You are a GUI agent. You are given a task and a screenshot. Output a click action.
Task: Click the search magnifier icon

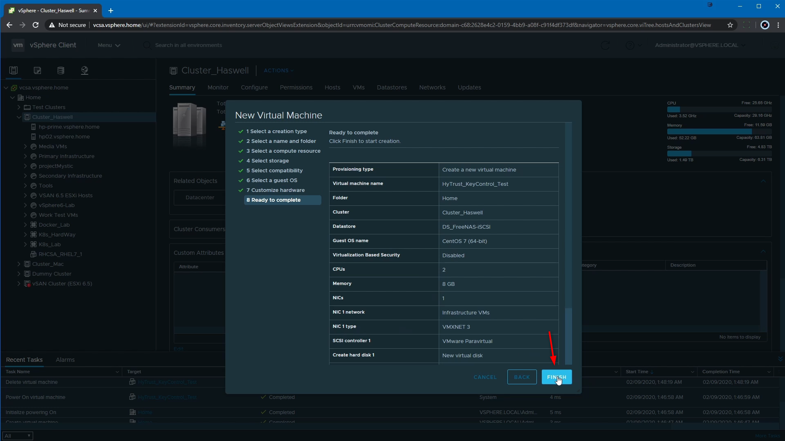(x=147, y=45)
